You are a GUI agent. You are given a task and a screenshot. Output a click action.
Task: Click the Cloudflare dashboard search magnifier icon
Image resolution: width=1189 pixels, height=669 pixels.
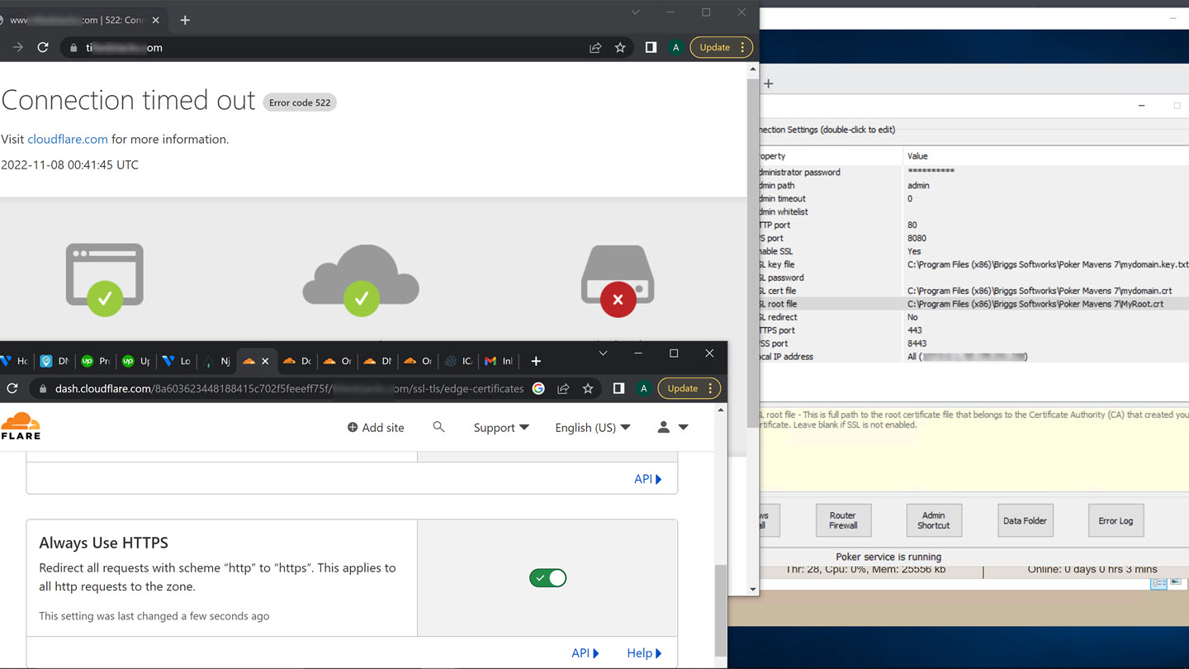click(x=438, y=427)
